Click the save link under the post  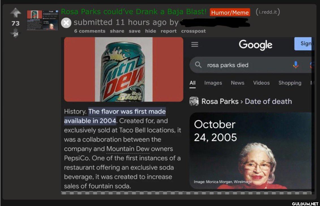click(134, 31)
